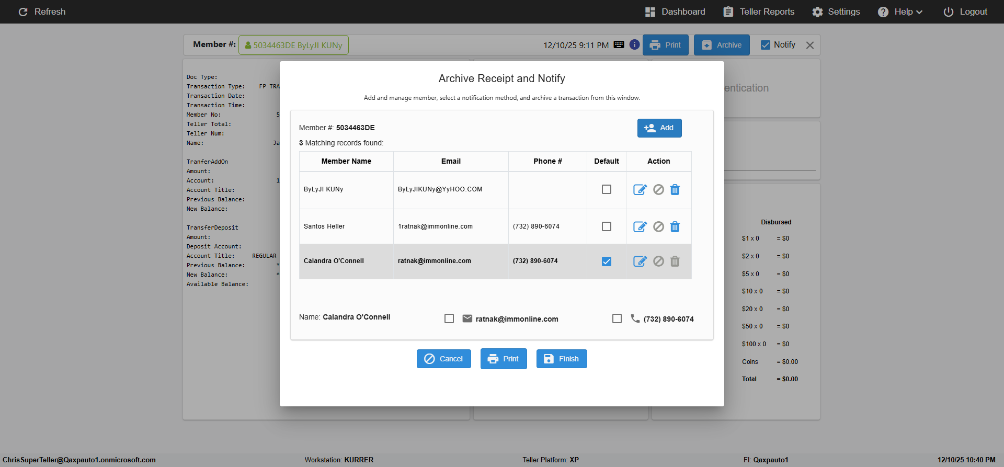Image resolution: width=1004 pixels, height=467 pixels.
Task: Check email notification for ratnak@immonline.com
Action: (449, 318)
